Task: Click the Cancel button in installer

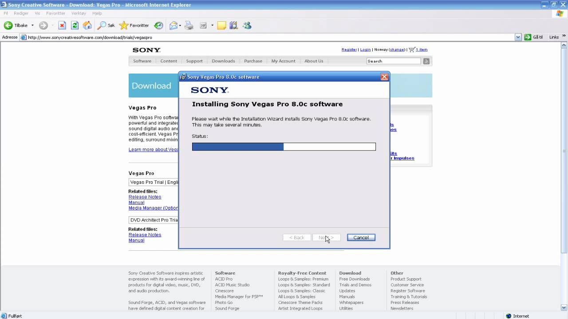Action: coord(361,237)
